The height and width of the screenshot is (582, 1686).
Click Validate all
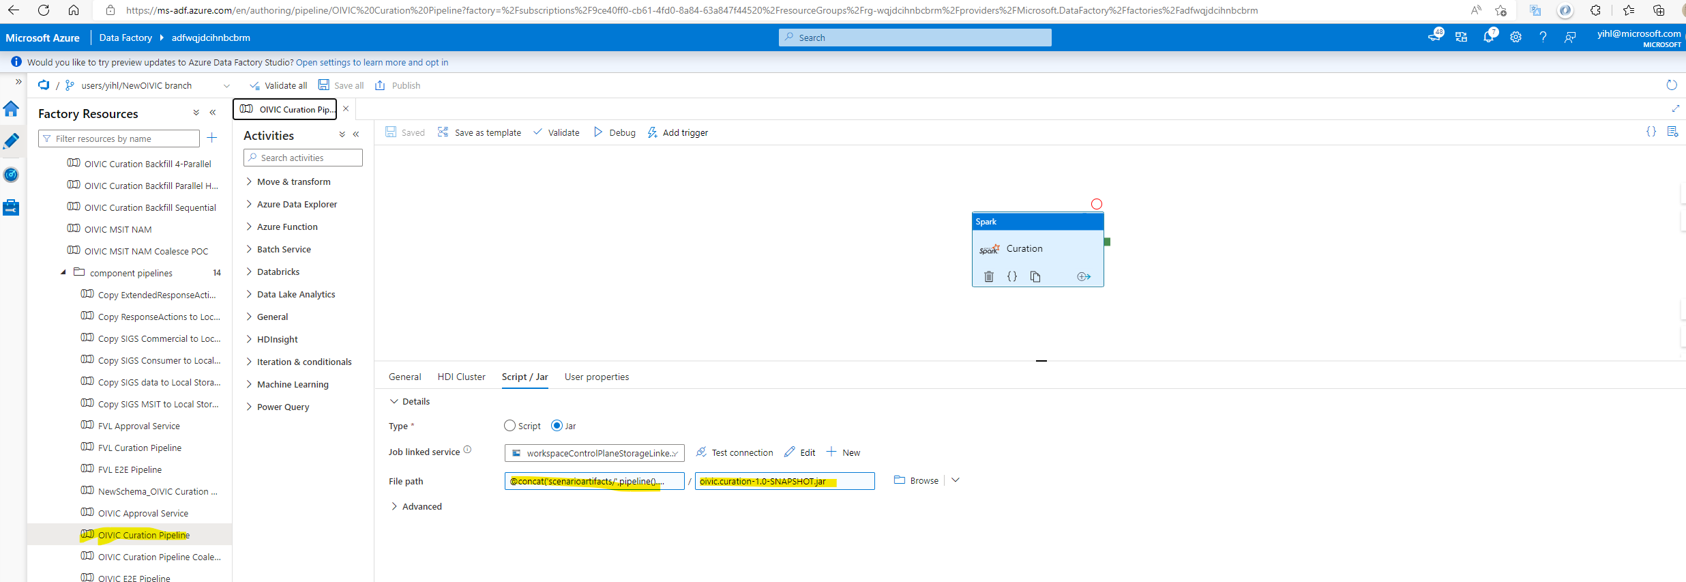pyautogui.click(x=278, y=85)
